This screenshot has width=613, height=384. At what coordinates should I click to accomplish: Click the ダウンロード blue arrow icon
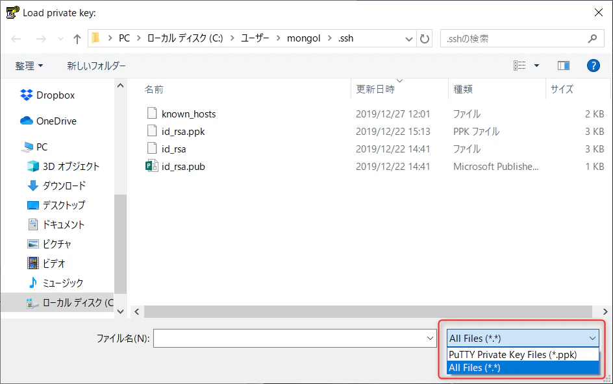(x=33, y=186)
